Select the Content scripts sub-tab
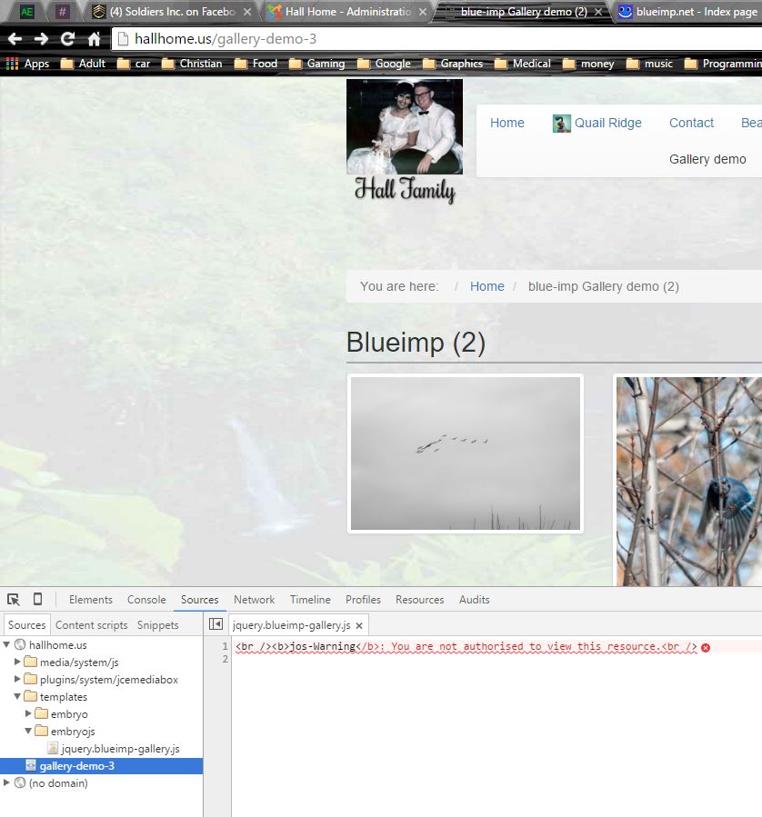 [91, 624]
